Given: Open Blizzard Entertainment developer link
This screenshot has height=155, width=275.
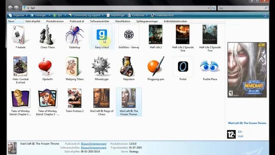Looking at the screenshot, I should 94,148.
